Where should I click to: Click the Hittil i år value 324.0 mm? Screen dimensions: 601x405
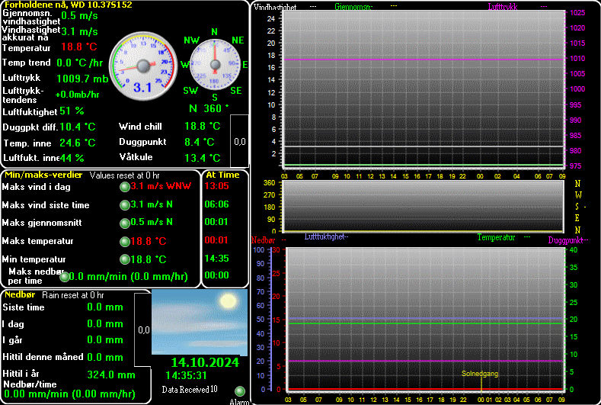pyautogui.click(x=111, y=375)
